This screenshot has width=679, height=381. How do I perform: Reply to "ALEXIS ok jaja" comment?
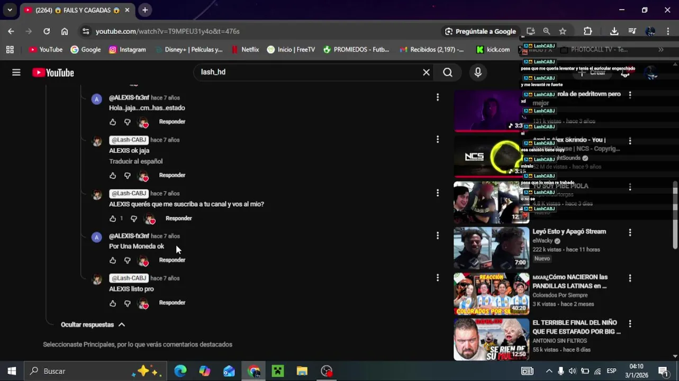coord(172,175)
